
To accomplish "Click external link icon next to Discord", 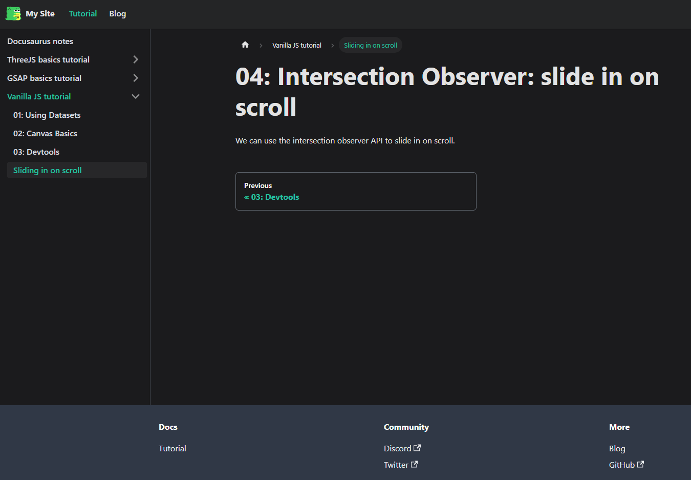I will point(417,448).
